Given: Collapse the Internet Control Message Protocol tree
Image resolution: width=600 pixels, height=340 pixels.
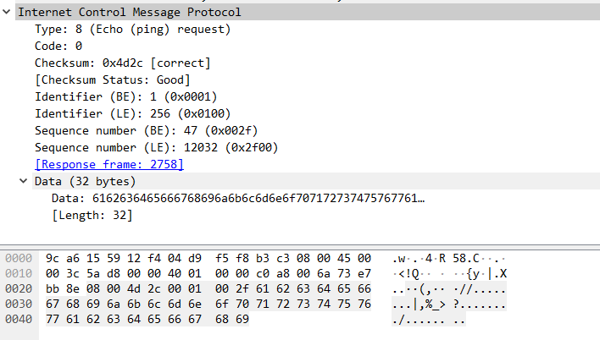Looking at the screenshot, I should click(7, 12).
